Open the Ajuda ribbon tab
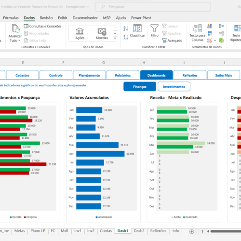Screen dimensions: 241x241 (121, 18)
